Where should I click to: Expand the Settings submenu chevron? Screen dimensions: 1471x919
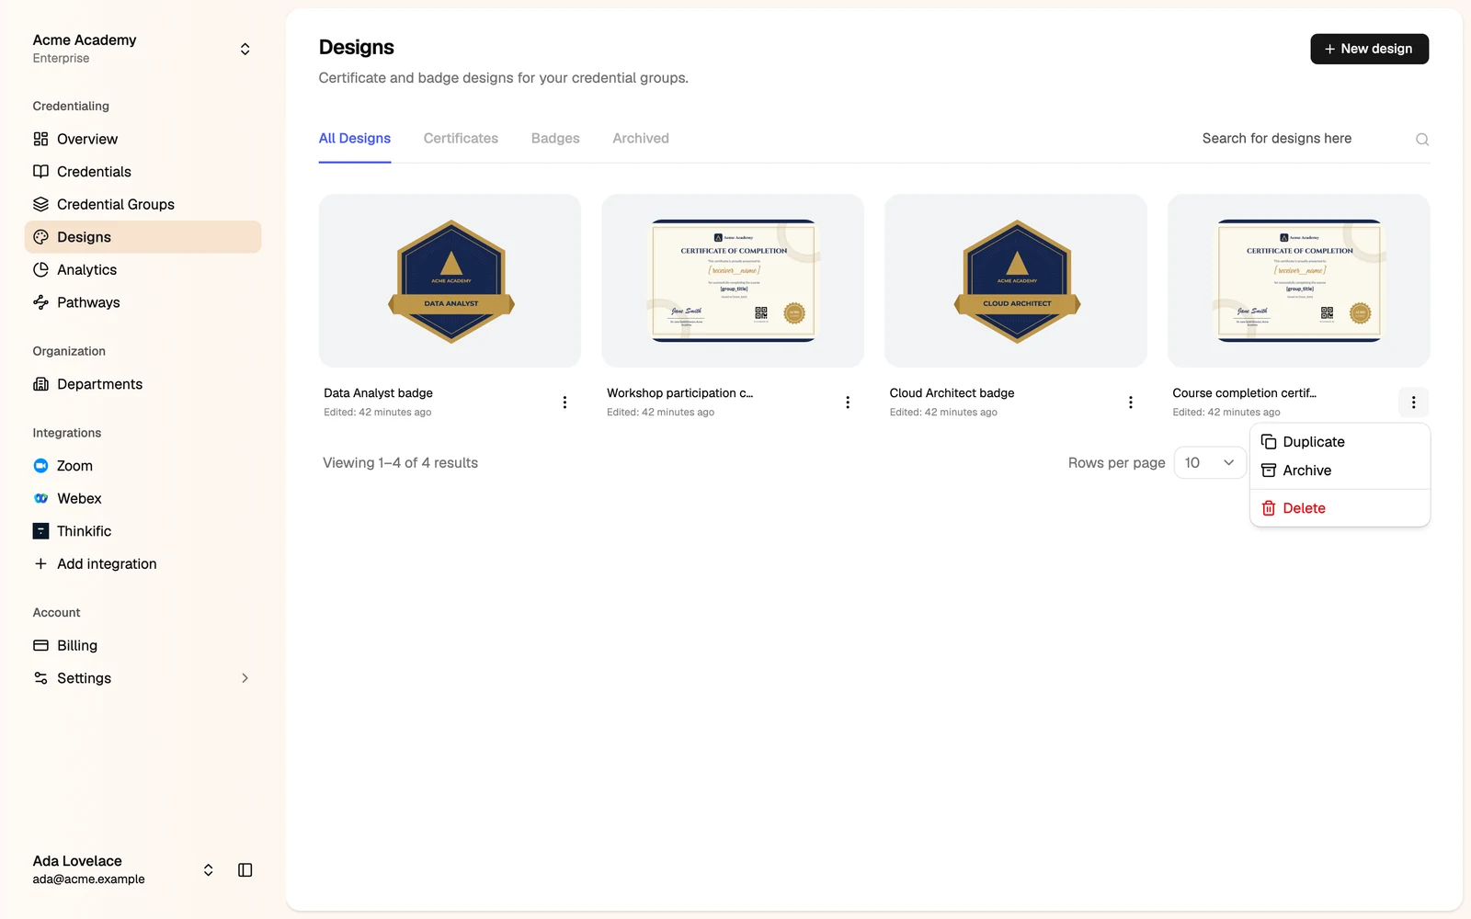[x=245, y=678]
